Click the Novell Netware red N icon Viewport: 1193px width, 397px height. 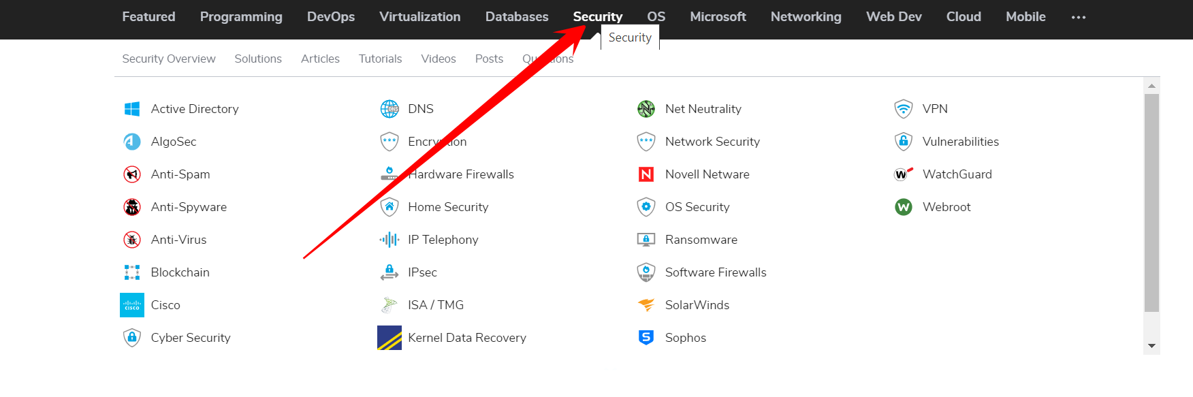click(646, 174)
